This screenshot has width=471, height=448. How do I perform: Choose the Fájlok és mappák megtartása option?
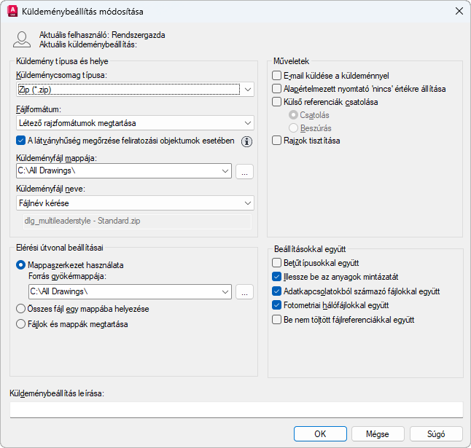[x=21, y=324]
